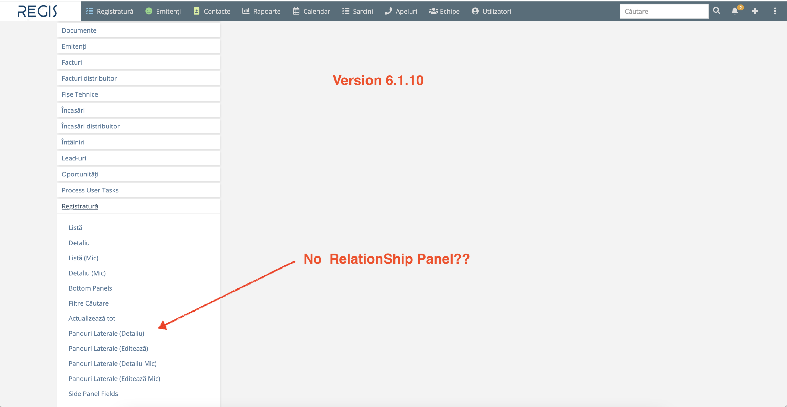Open Panouri Laterale (Detaliu) layout
787x407 pixels.
pyautogui.click(x=106, y=333)
